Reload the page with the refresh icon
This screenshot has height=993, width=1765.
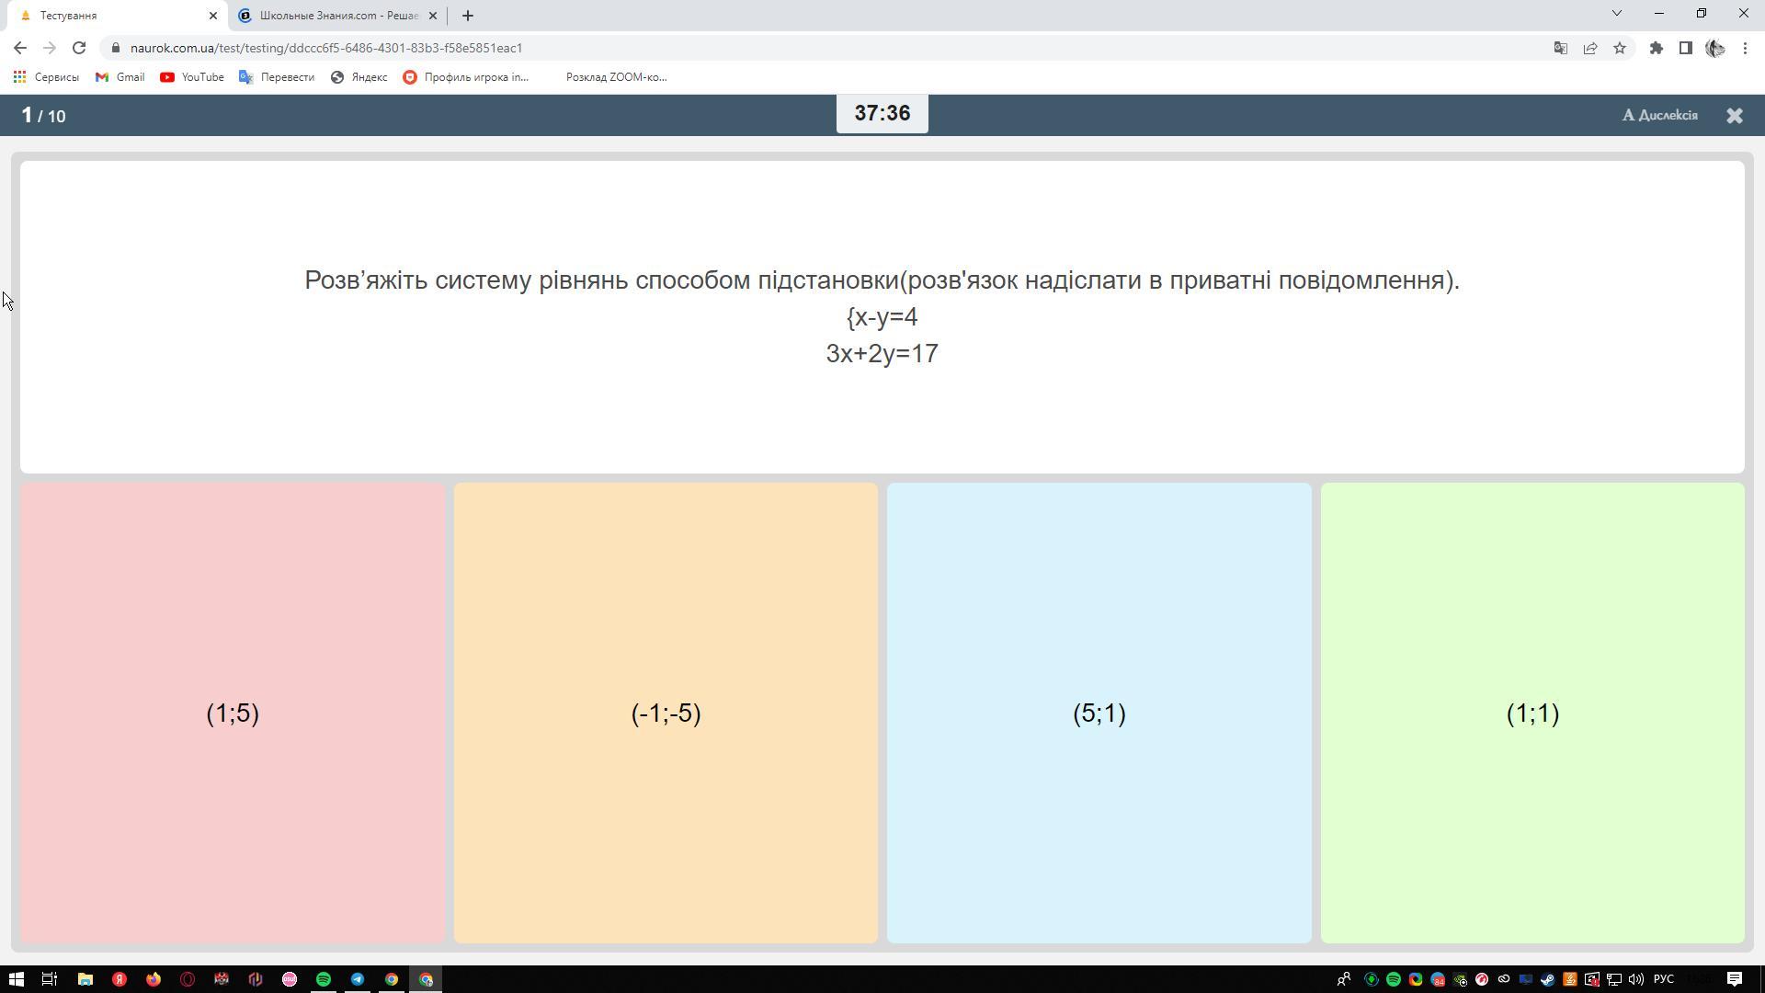(79, 48)
